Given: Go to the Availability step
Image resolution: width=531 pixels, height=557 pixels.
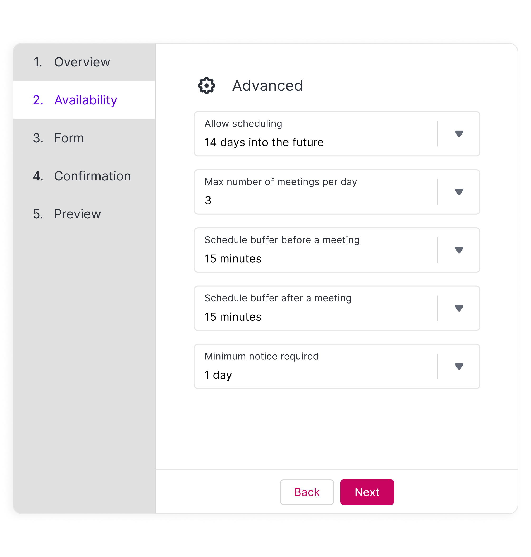Looking at the screenshot, I should (x=85, y=100).
